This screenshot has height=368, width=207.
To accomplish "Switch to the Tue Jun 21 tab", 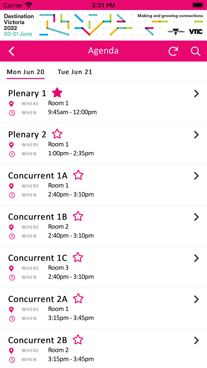I will (75, 72).
